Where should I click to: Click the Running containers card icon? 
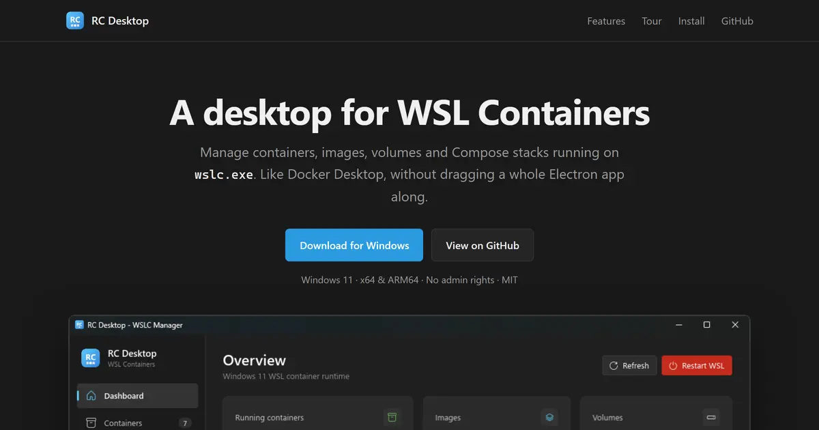(391, 417)
